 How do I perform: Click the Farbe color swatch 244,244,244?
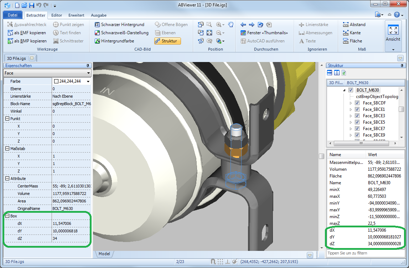tap(56, 81)
